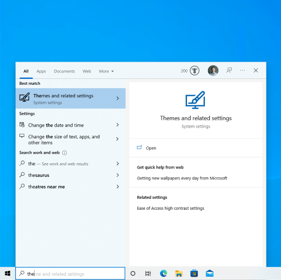The width and height of the screenshot is (281, 280).
Task: Expand arrow for theatres near me
Action: click(118, 186)
